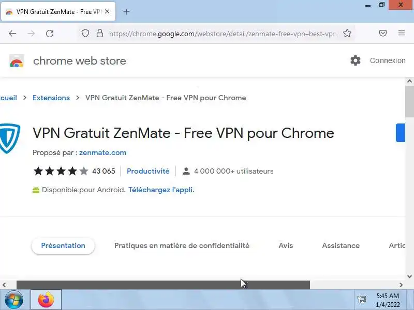Click the 4 000 000+ utilisateurs text
Image resolution: width=414 pixels, height=310 pixels.
(x=234, y=171)
